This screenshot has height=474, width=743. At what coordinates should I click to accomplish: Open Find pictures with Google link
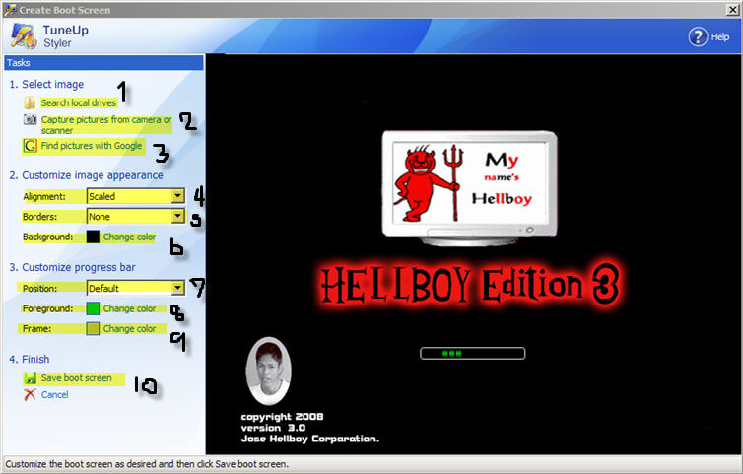click(x=92, y=146)
